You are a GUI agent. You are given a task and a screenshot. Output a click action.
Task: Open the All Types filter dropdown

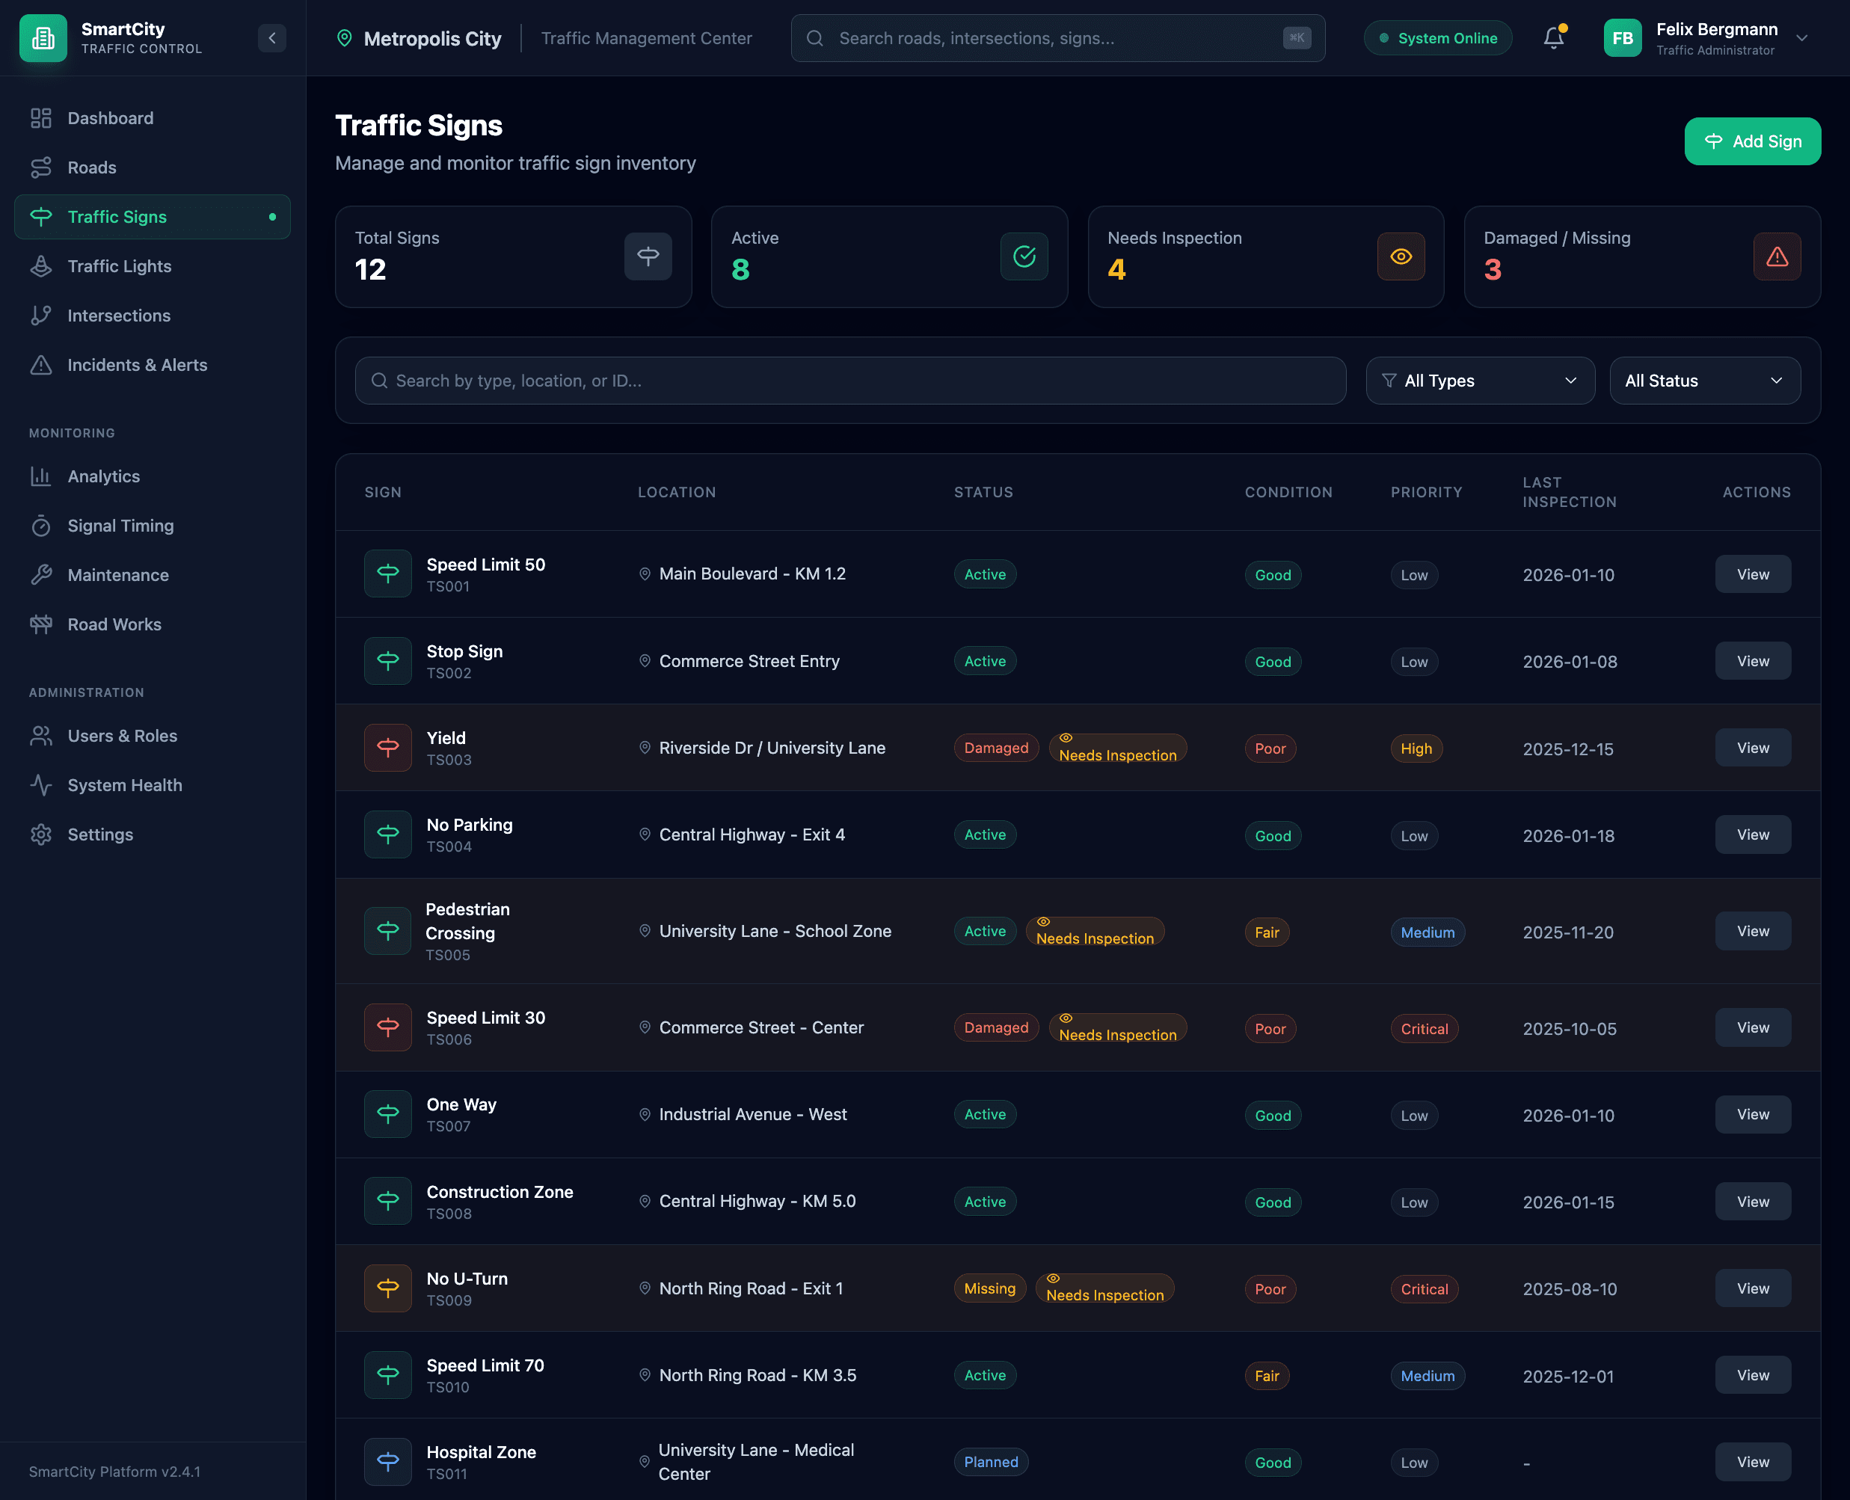1479,380
